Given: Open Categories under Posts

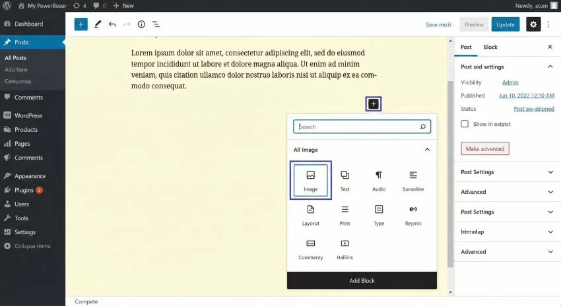Looking at the screenshot, I should [18, 81].
